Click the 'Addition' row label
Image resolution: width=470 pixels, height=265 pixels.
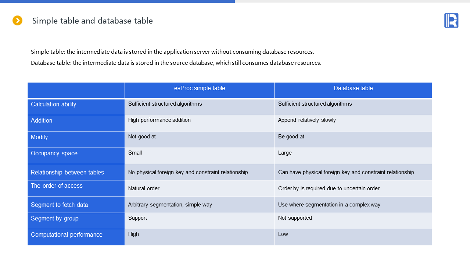[x=42, y=121]
